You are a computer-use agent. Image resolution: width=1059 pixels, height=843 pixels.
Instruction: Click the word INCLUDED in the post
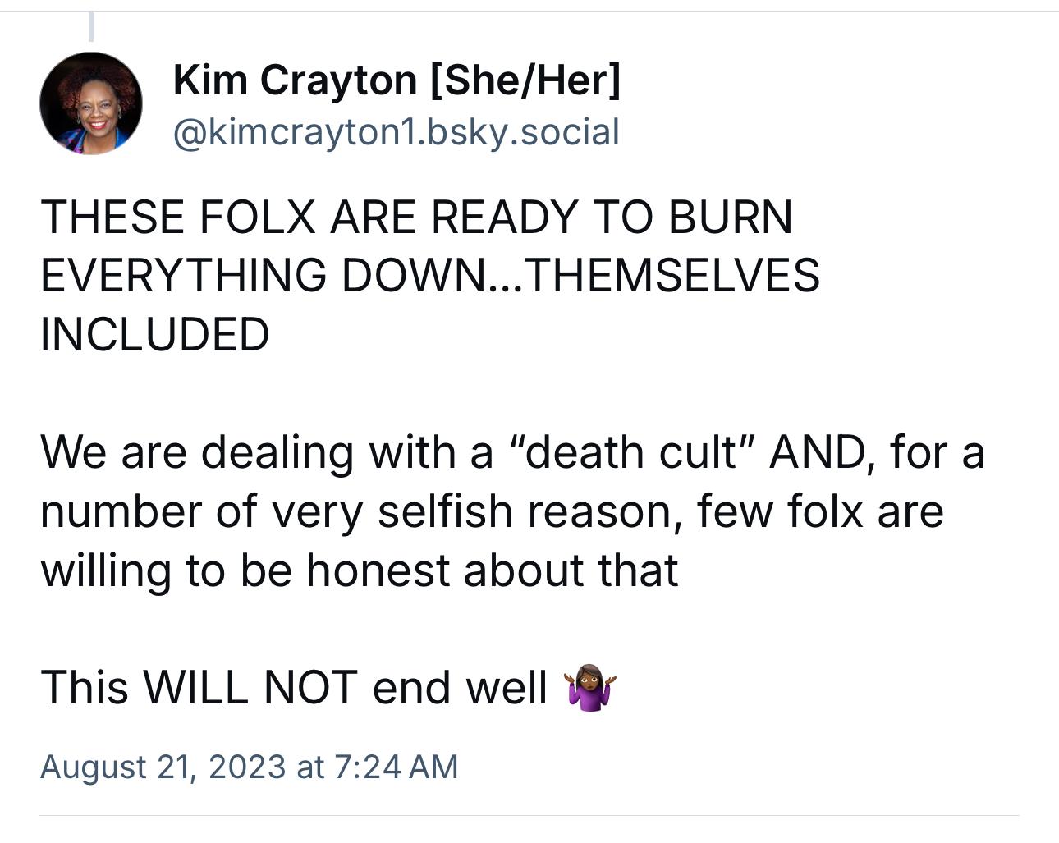(x=154, y=335)
